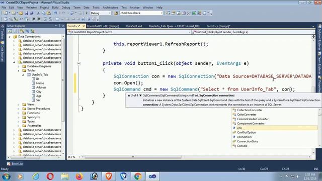
Task: Open Chrome from the taskbar
Action: pos(138,176)
